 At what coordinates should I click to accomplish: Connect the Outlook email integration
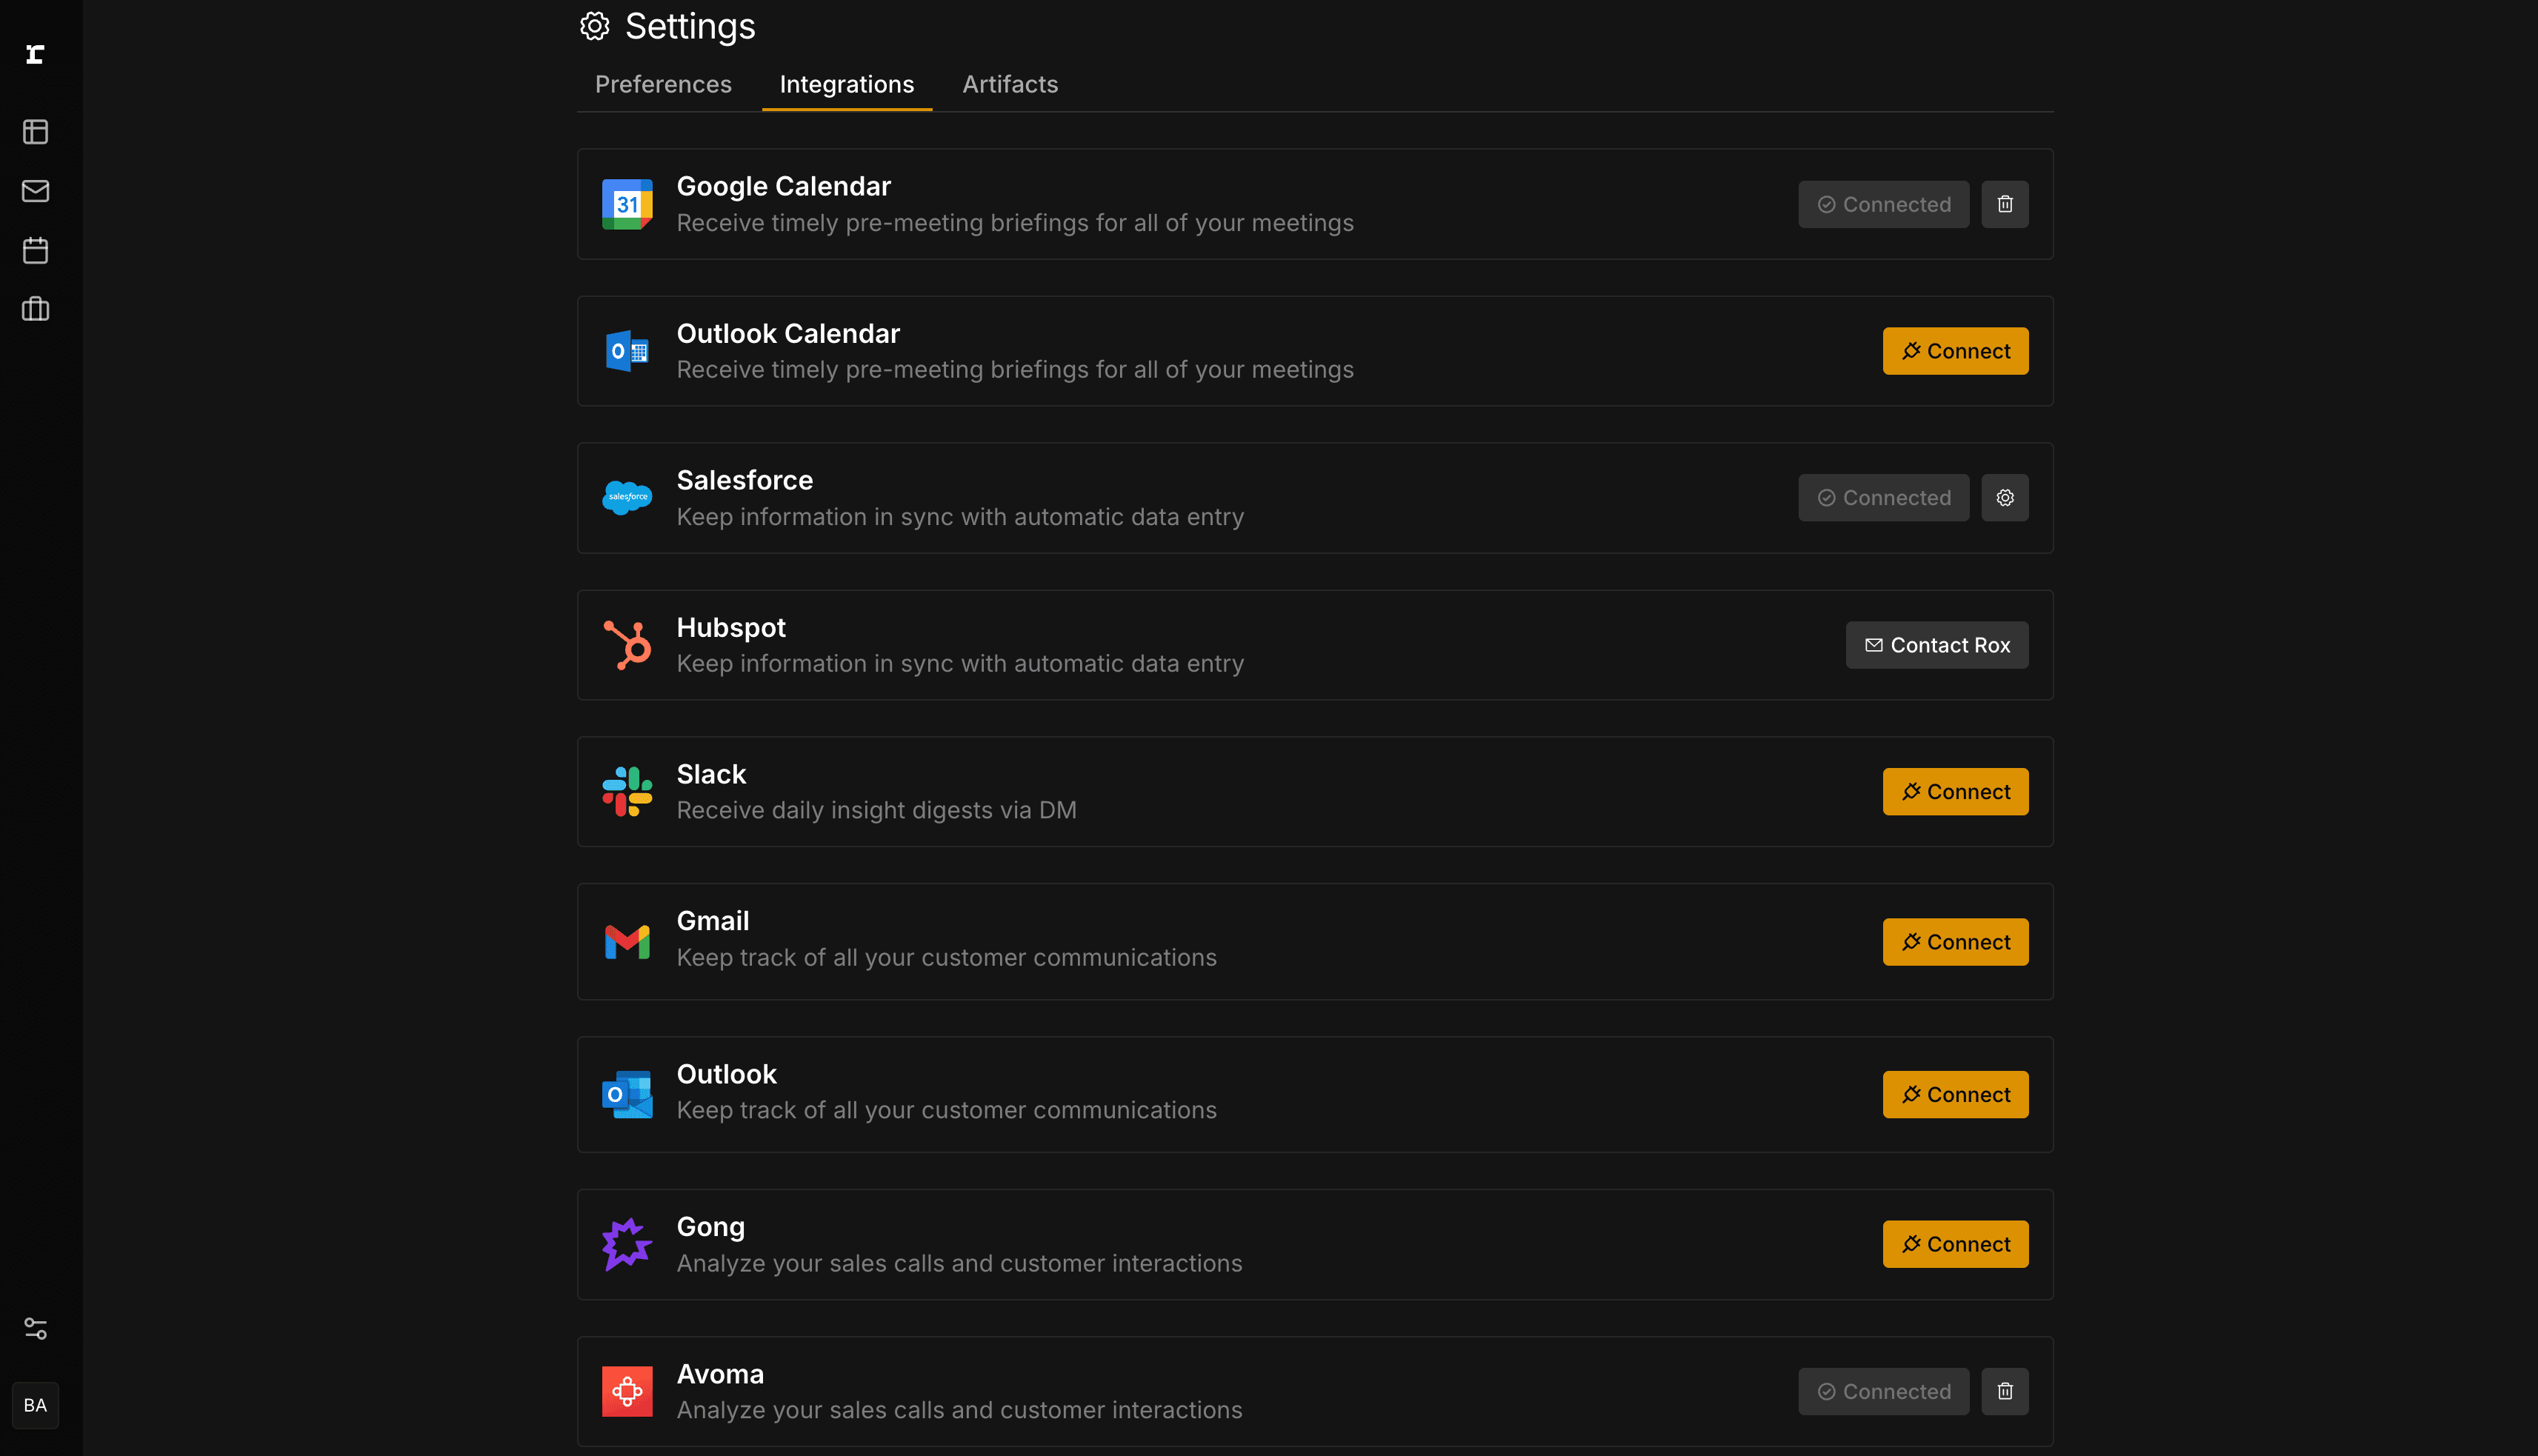click(1955, 1095)
